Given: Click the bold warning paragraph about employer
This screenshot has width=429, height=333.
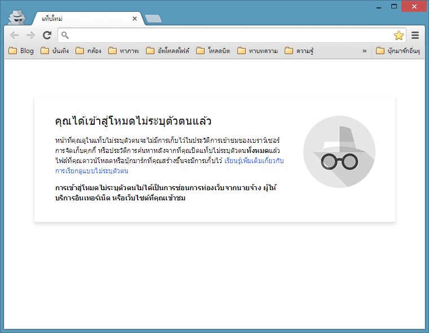Looking at the screenshot, I should (166, 193).
